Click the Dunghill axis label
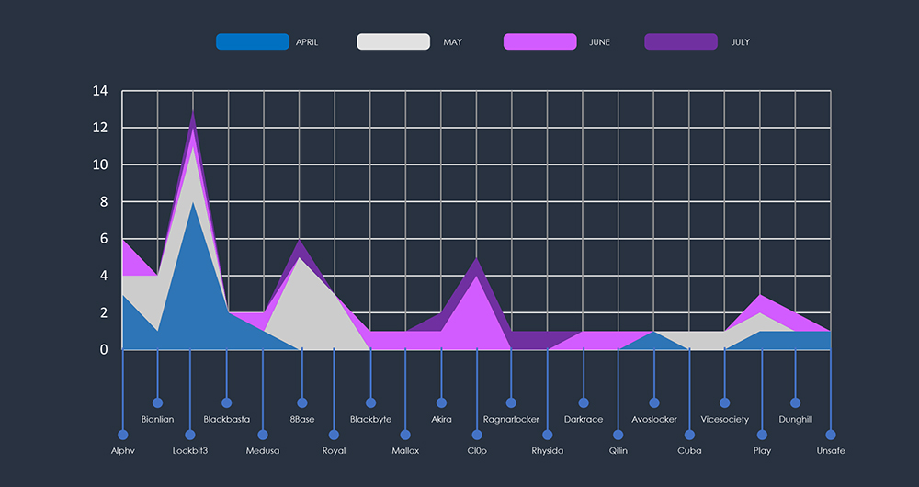 pos(795,420)
